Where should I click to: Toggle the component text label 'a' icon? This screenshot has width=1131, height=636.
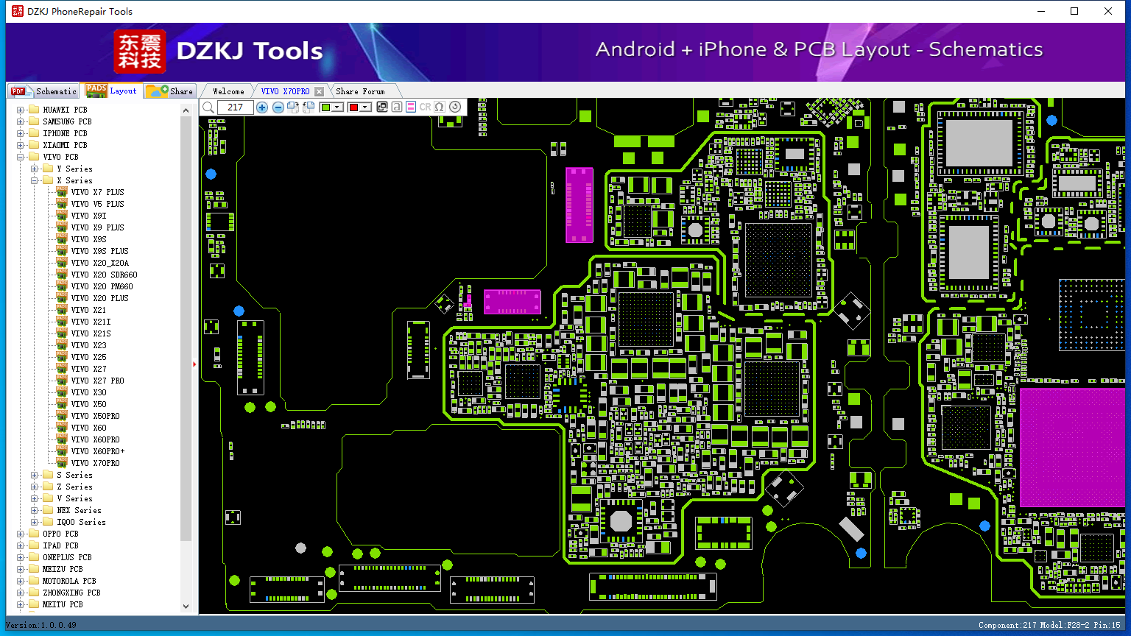coord(396,107)
